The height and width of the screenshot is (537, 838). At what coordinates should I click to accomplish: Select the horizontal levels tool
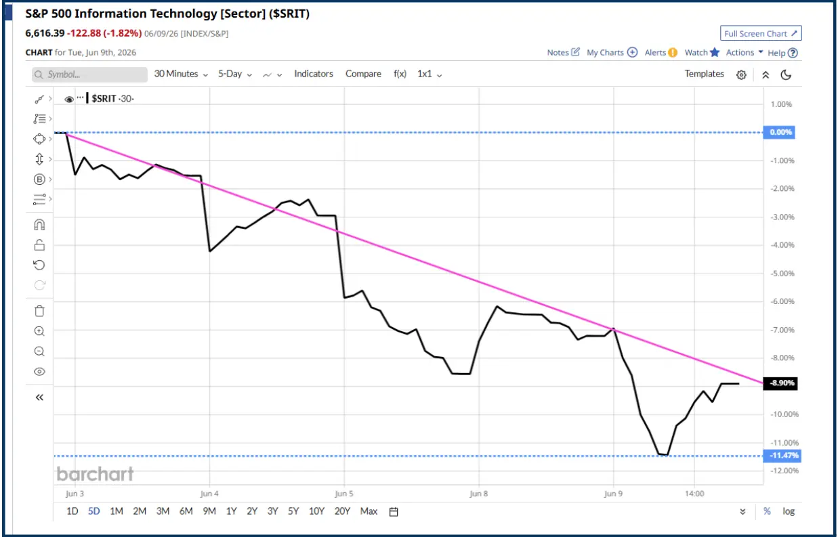tap(39, 199)
